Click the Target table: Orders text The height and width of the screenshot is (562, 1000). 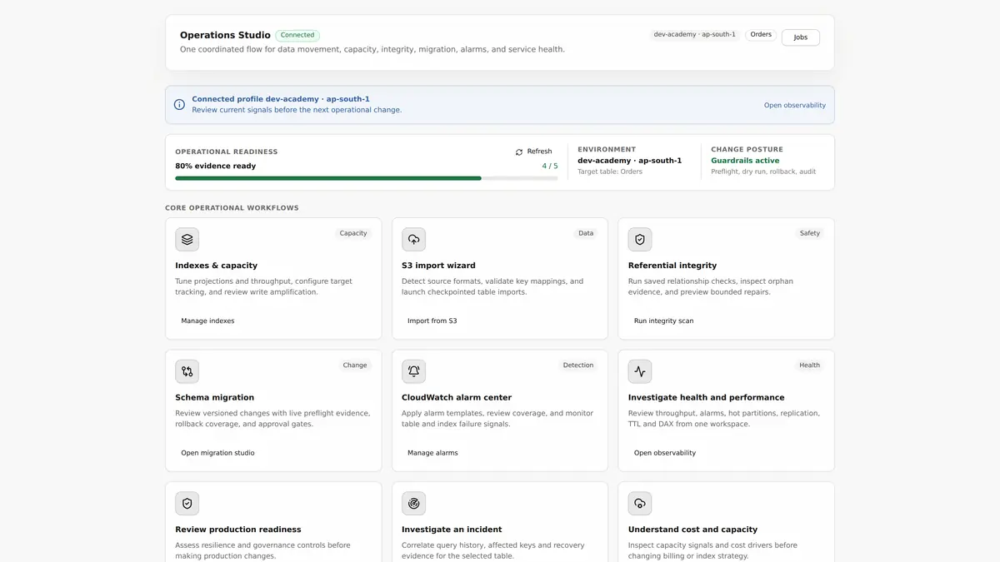point(610,172)
